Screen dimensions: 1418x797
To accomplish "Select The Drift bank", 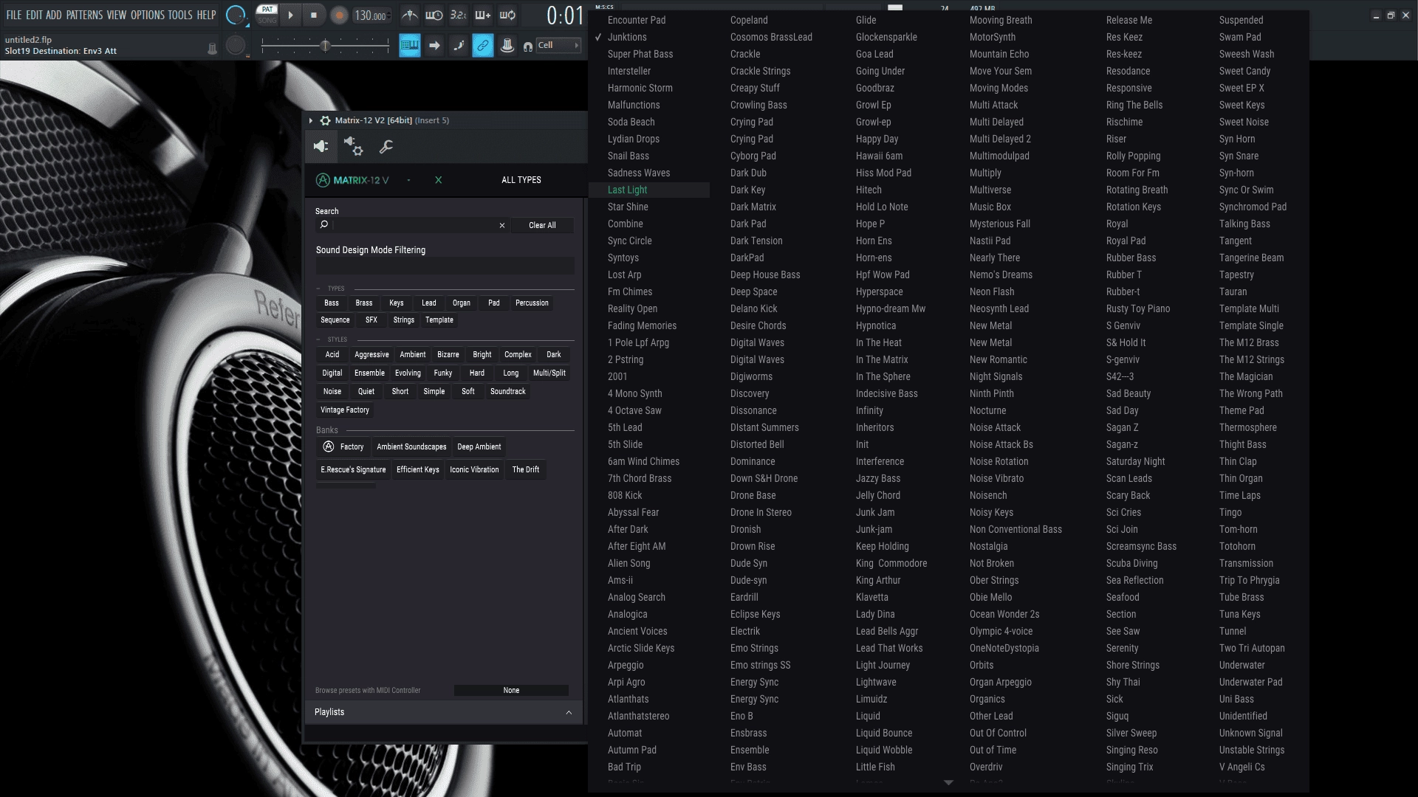I will coord(526,469).
